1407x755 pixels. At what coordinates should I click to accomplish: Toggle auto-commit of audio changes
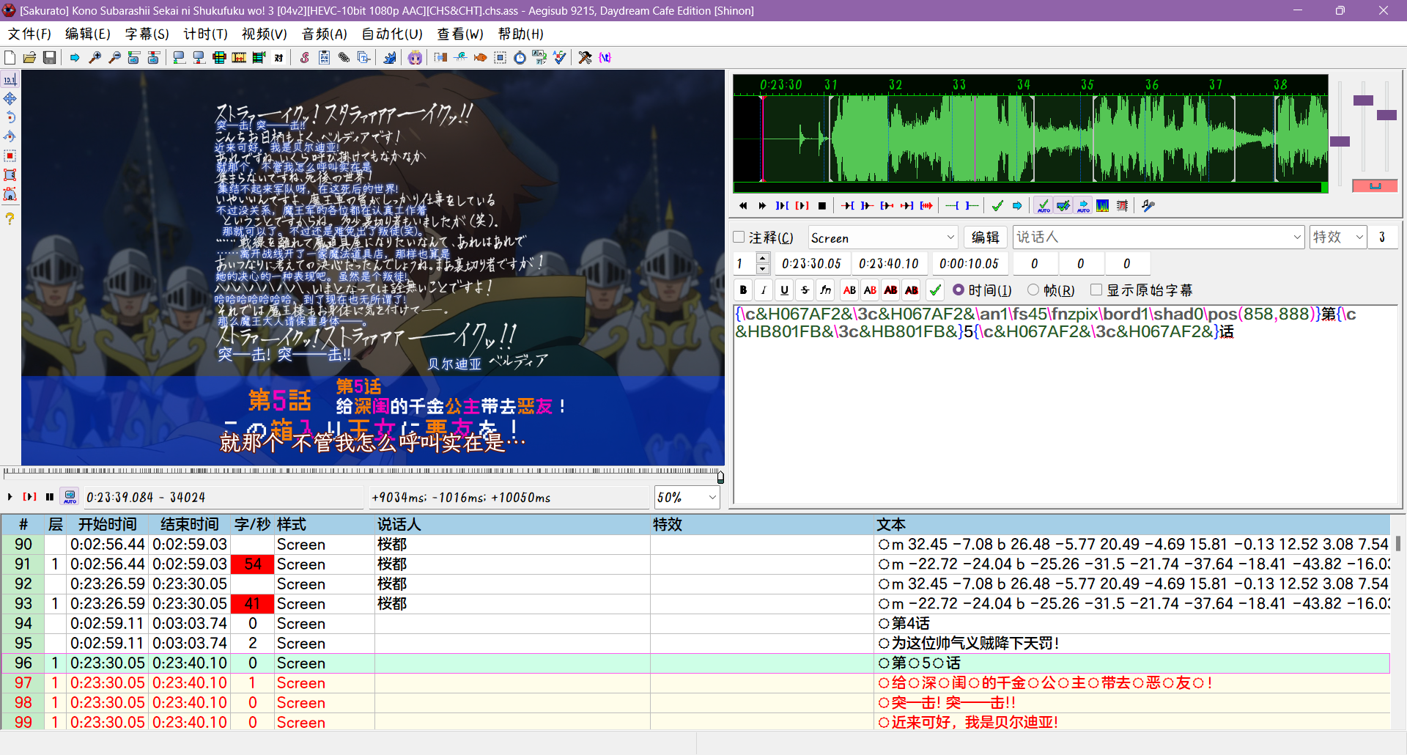(1044, 206)
